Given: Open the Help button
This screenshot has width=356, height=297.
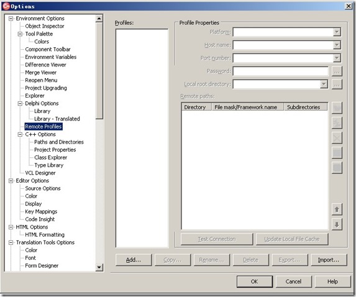Looking at the screenshot, I should (x=332, y=281).
